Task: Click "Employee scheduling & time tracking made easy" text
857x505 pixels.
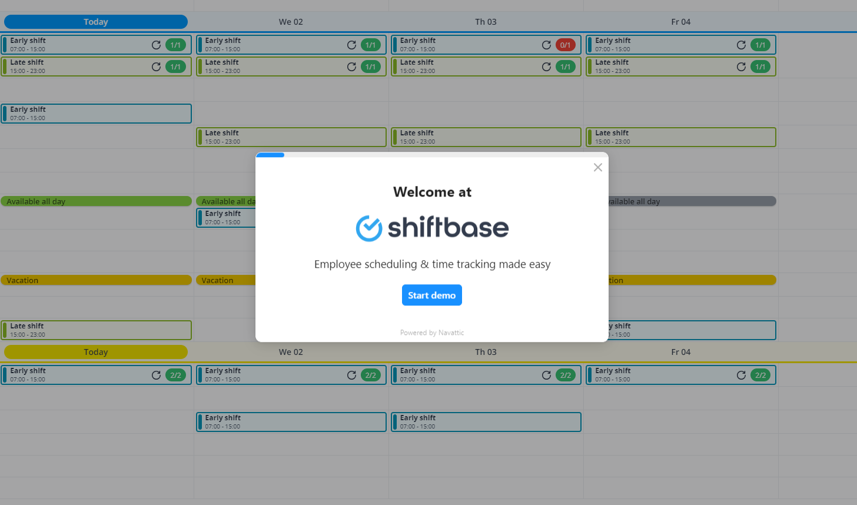Action: [x=432, y=264]
